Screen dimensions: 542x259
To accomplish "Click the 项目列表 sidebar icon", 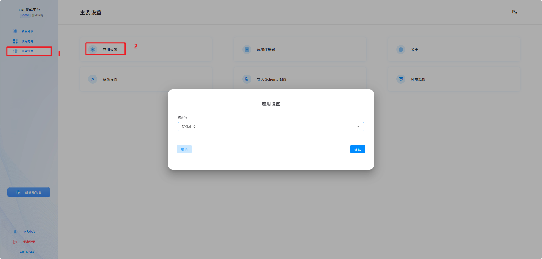I will (15, 31).
